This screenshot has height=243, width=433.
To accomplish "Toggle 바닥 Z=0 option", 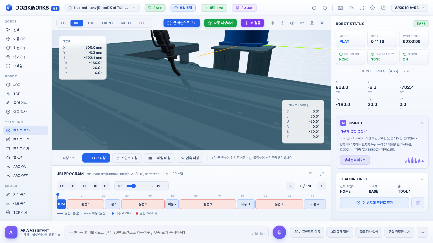I will [214, 8].
